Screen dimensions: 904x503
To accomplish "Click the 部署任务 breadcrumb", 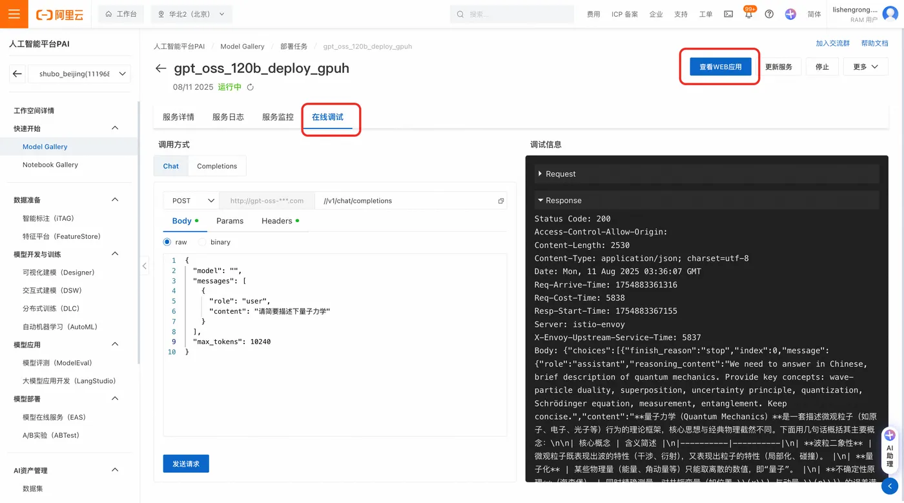I will pos(294,46).
